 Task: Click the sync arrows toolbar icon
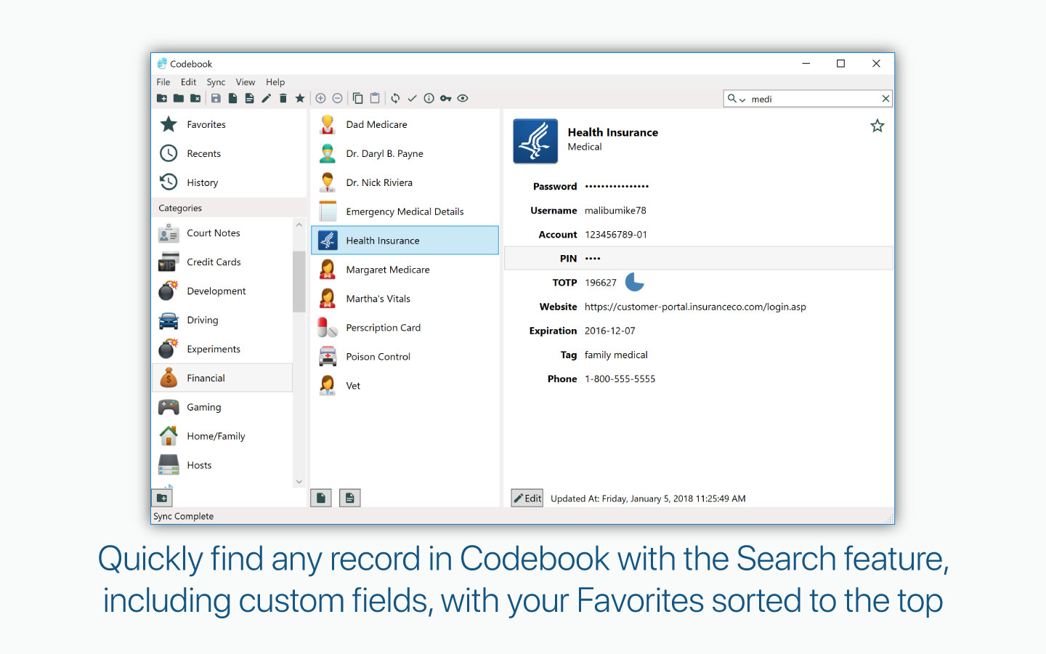coord(395,98)
